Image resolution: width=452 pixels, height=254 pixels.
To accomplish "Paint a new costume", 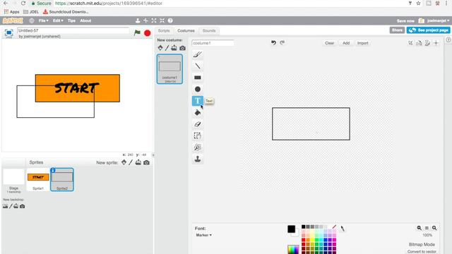I will (167, 48).
